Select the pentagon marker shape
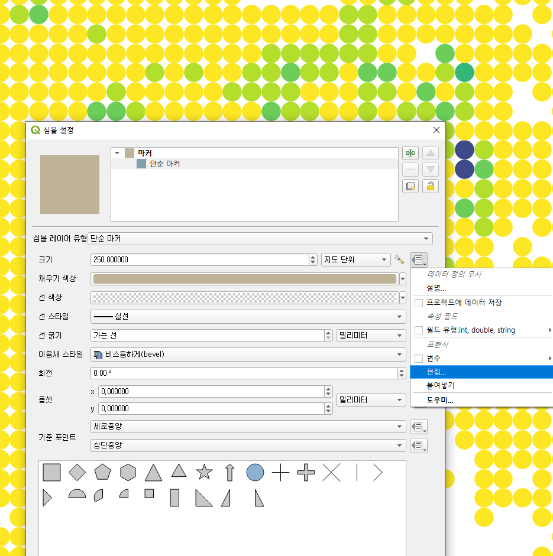This screenshot has height=556, width=553. coord(102,472)
